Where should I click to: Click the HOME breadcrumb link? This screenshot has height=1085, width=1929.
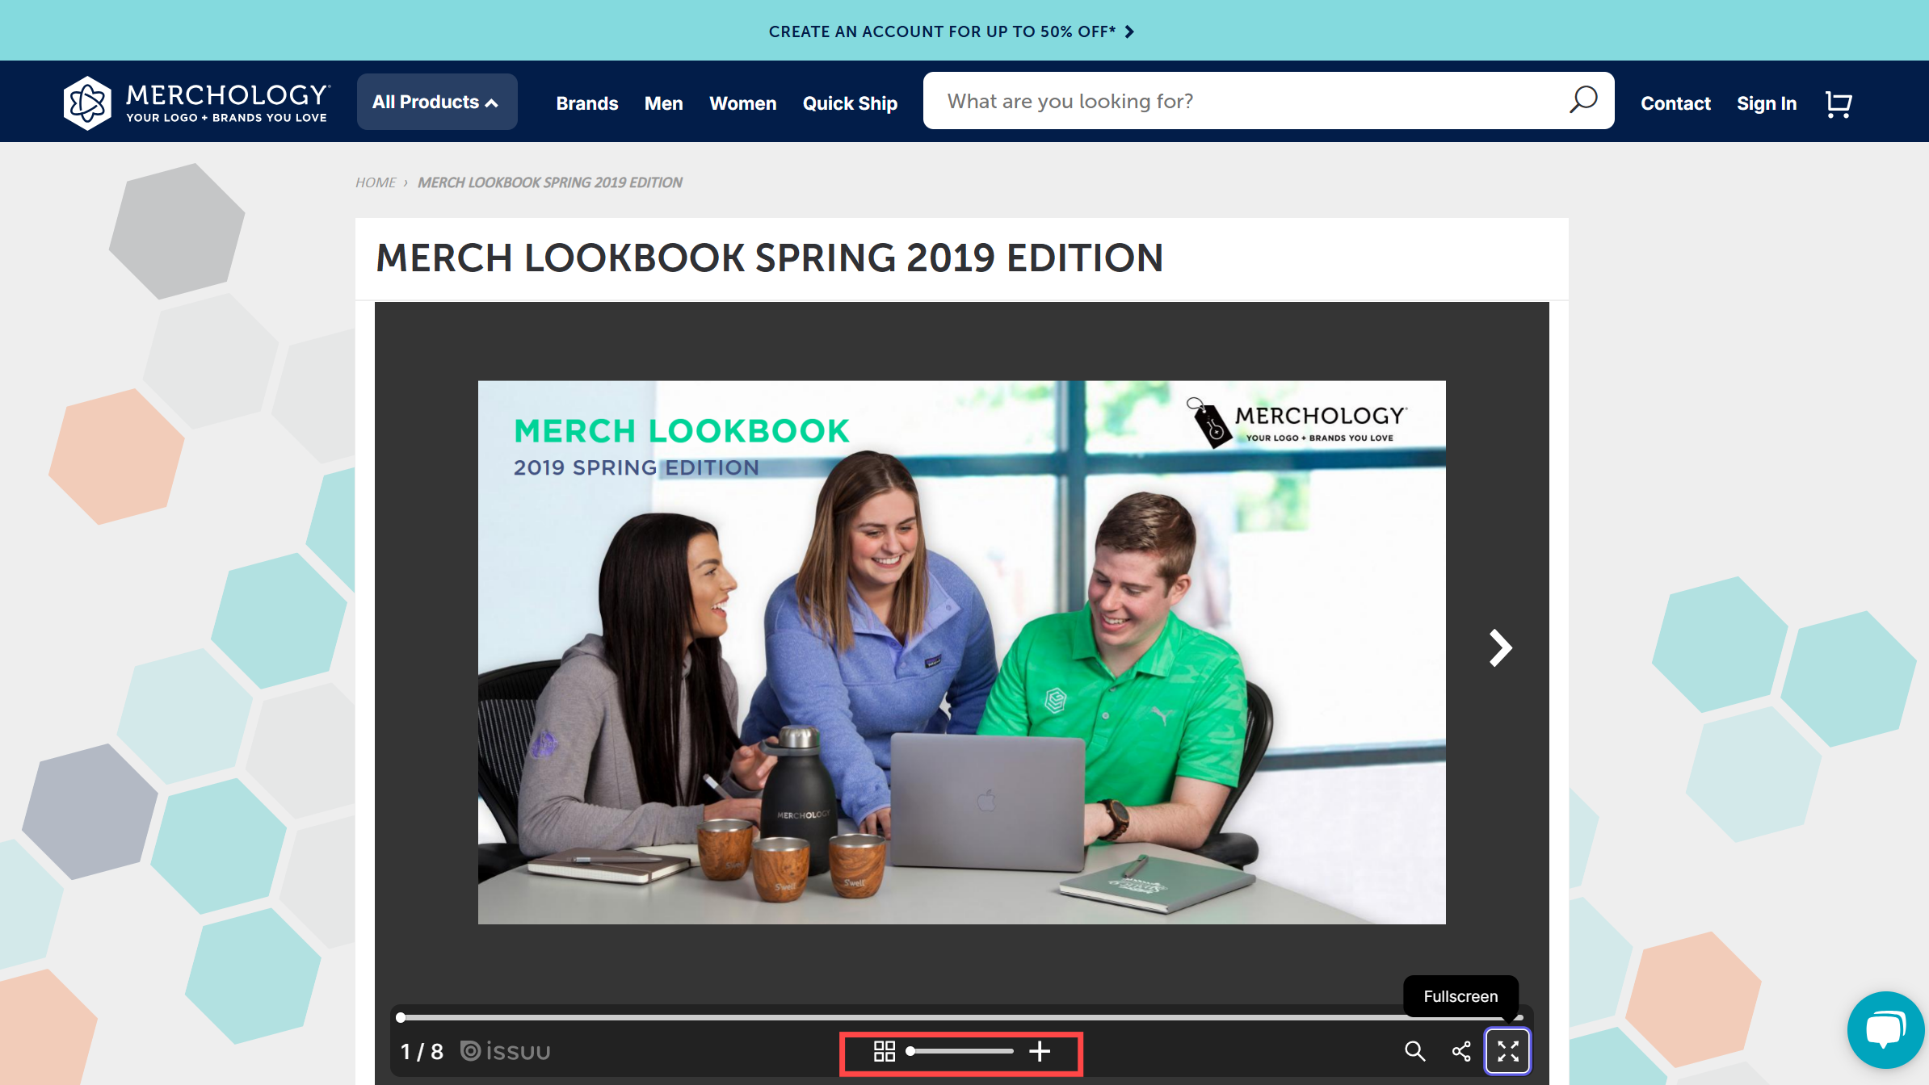click(376, 182)
